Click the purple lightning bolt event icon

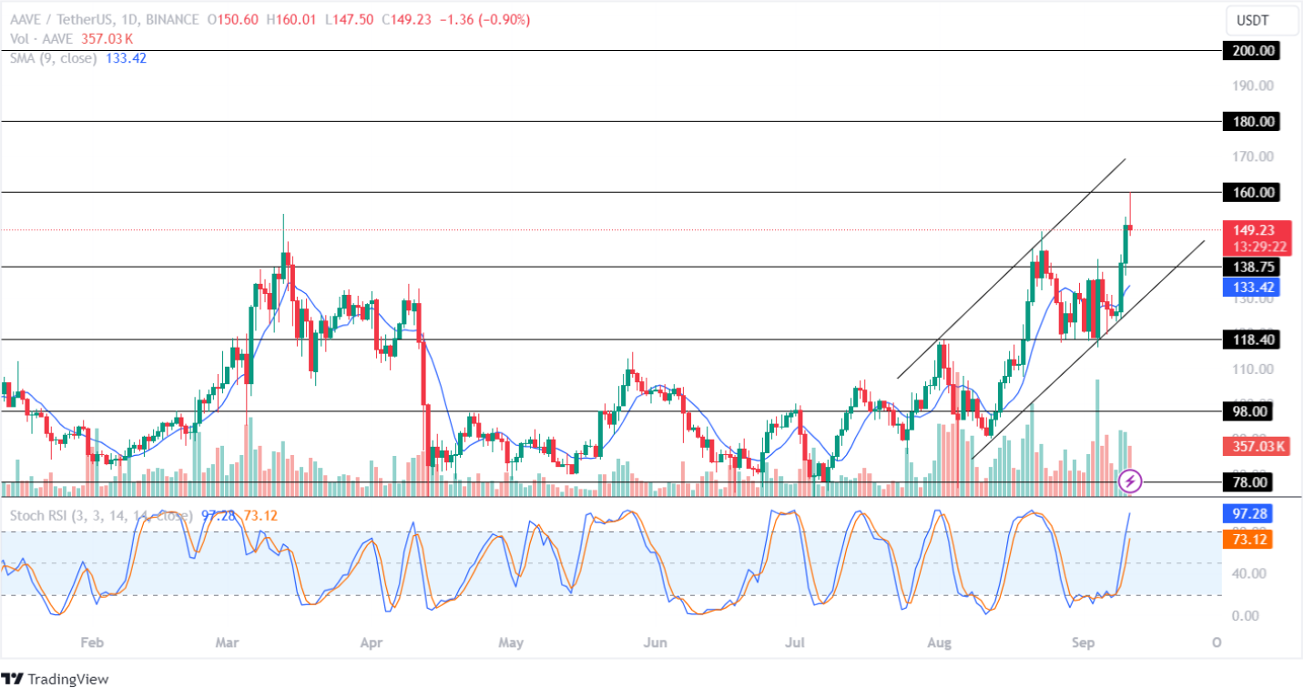[x=1130, y=480]
